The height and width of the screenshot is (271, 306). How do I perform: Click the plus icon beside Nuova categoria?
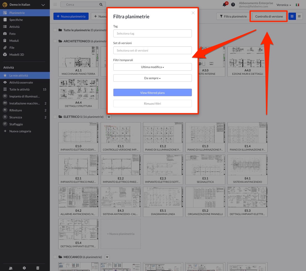(5, 131)
